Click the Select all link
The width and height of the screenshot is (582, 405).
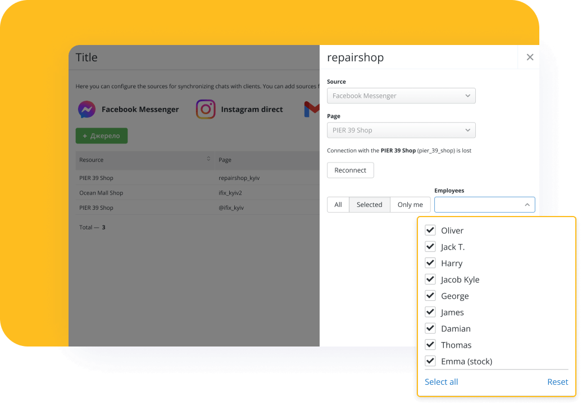(441, 382)
